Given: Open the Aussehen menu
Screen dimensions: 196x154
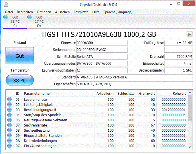Looking at the screenshot, I should [62, 12].
